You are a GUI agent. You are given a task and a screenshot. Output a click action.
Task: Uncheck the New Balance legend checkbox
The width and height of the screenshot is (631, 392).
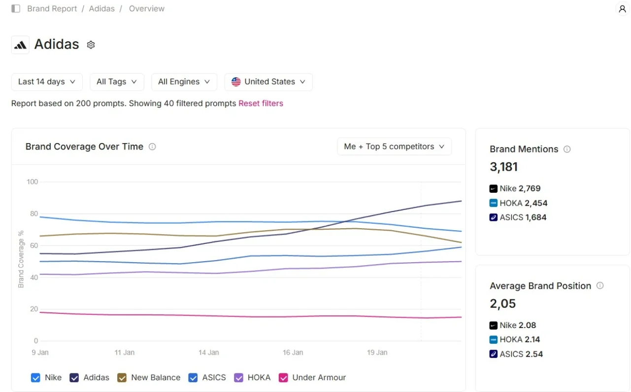122,378
